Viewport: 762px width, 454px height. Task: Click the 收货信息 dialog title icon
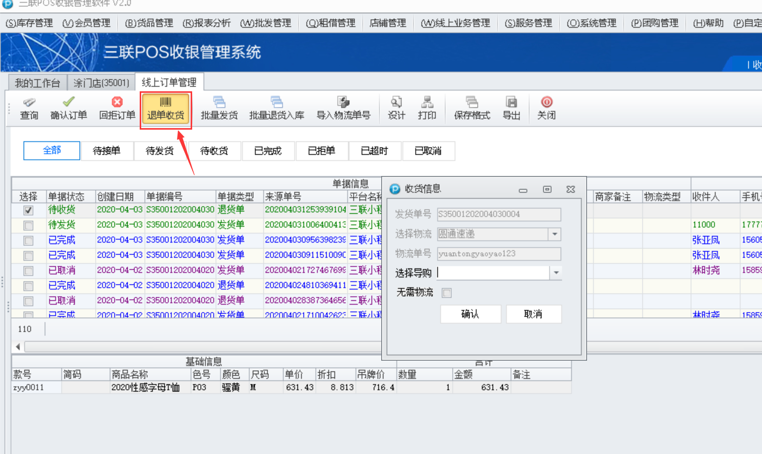coord(395,189)
